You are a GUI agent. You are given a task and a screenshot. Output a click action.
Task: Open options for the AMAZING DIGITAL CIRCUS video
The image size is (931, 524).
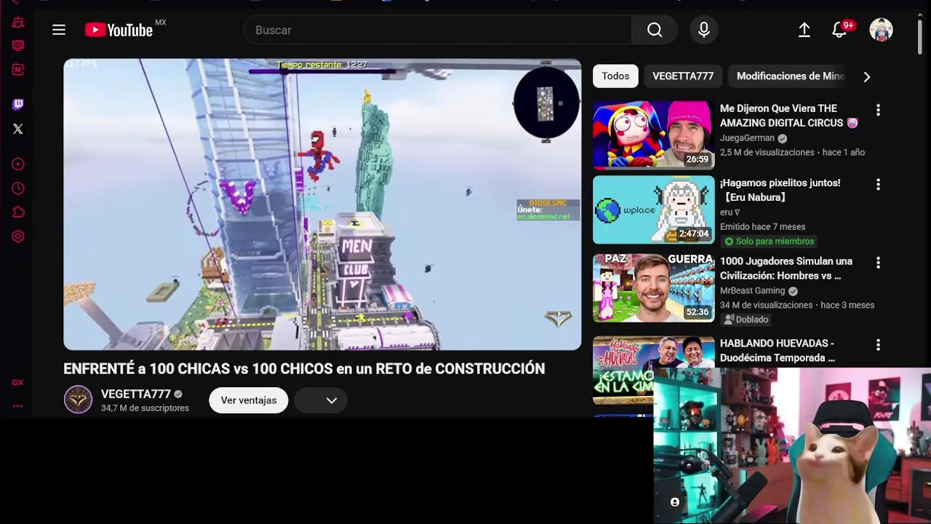pos(878,110)
